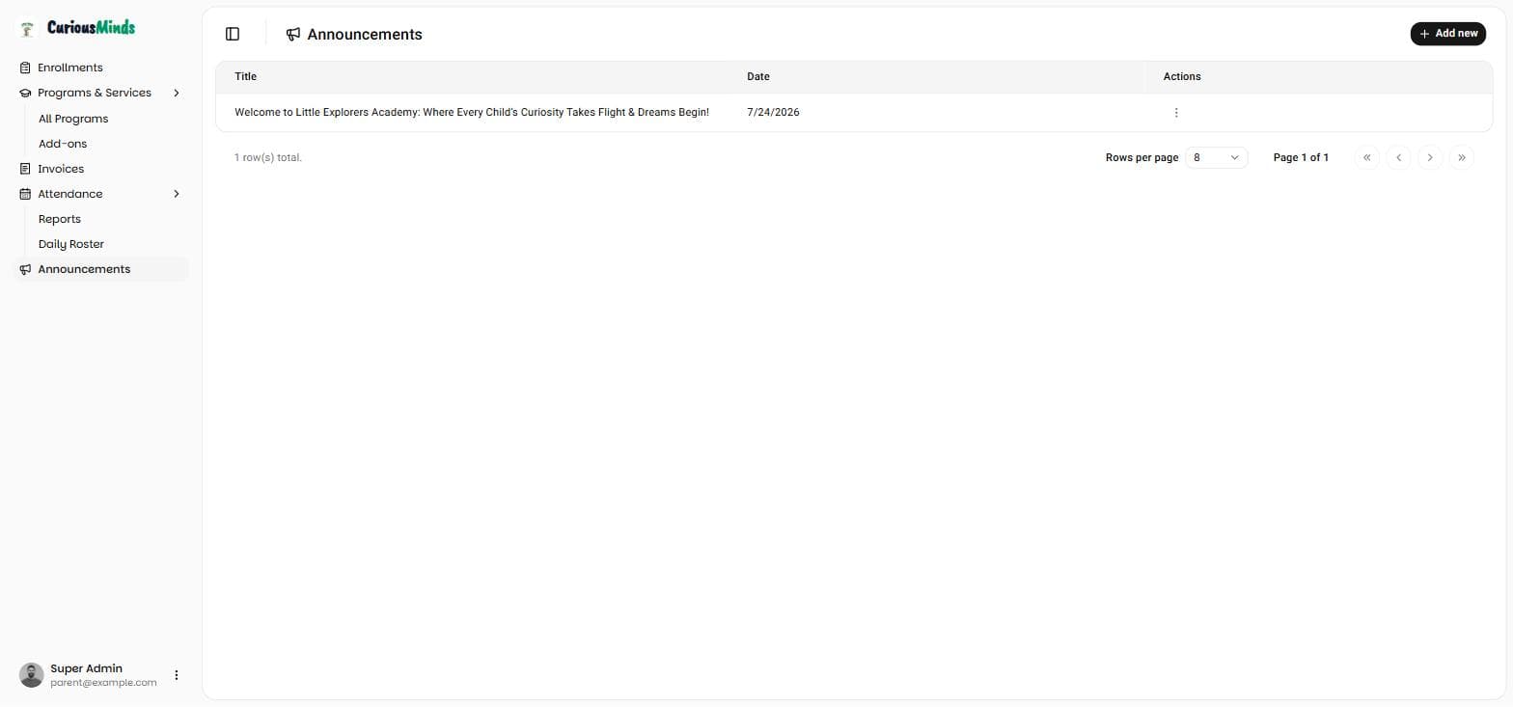Go to previous page of announcements

point(1398,157)
